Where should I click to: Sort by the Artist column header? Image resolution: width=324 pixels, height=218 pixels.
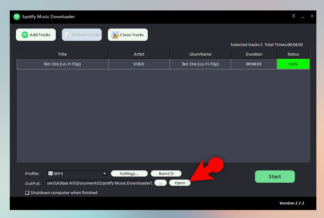coord(139,54)
